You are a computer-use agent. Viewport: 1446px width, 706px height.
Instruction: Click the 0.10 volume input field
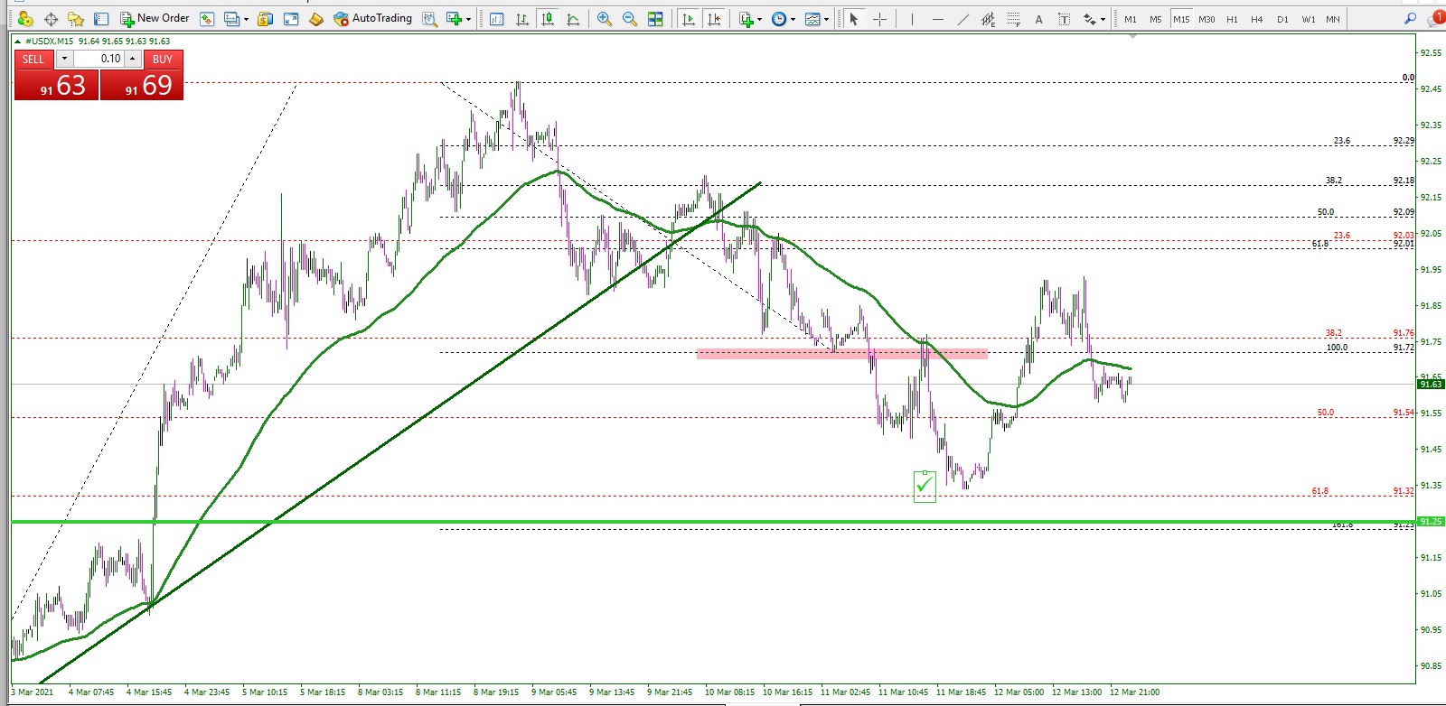point(99,59)
